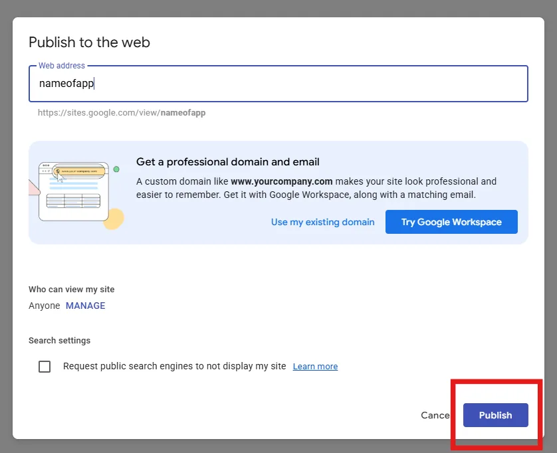Click the sites.google.com/view/nameofapp URL text
Viewport: 557px width, 453px height.
point(122,113)
